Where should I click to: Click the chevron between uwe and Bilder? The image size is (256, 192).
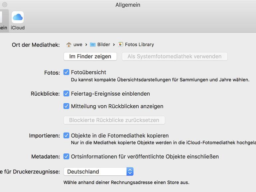pyautogui.click(x=86, y=45)
